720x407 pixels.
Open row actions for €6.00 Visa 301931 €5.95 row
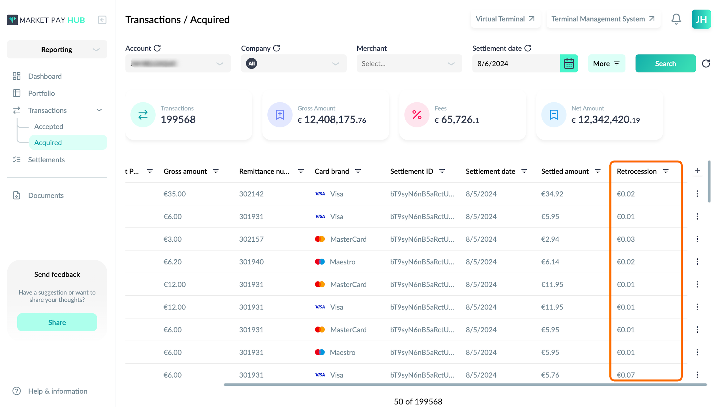click(x=697, y=217)
